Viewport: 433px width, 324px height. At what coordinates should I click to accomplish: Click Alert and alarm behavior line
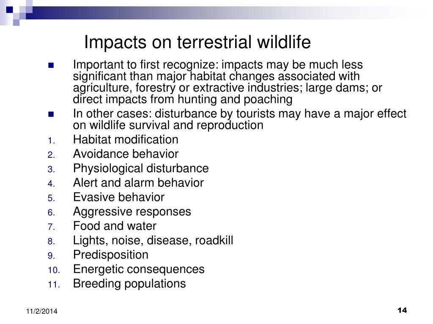[138, 183]
